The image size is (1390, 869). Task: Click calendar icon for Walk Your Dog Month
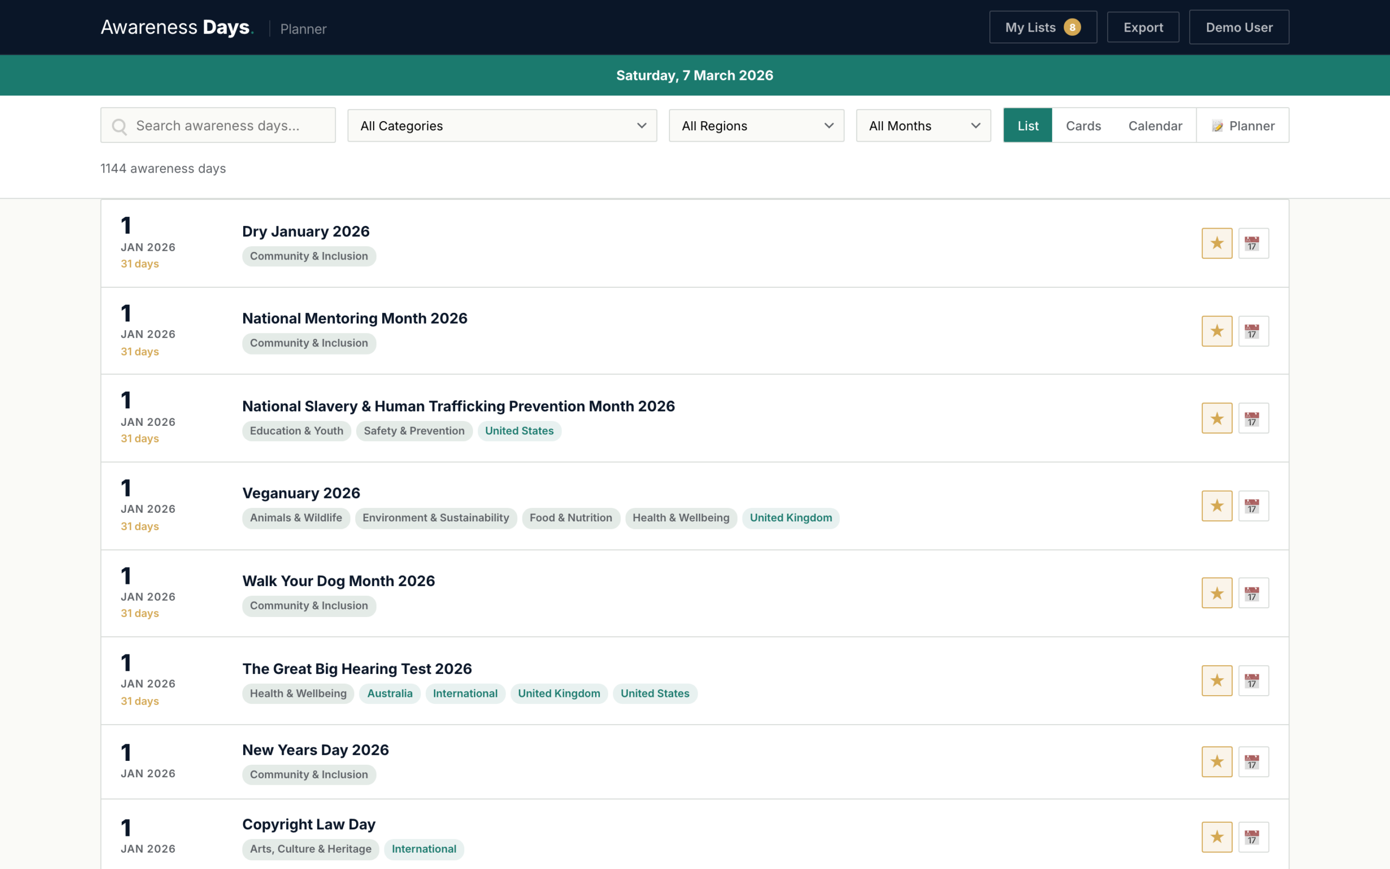[1253, 593]
